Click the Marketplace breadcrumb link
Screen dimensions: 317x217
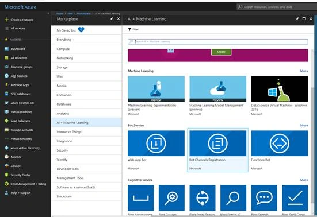point(83,14)
